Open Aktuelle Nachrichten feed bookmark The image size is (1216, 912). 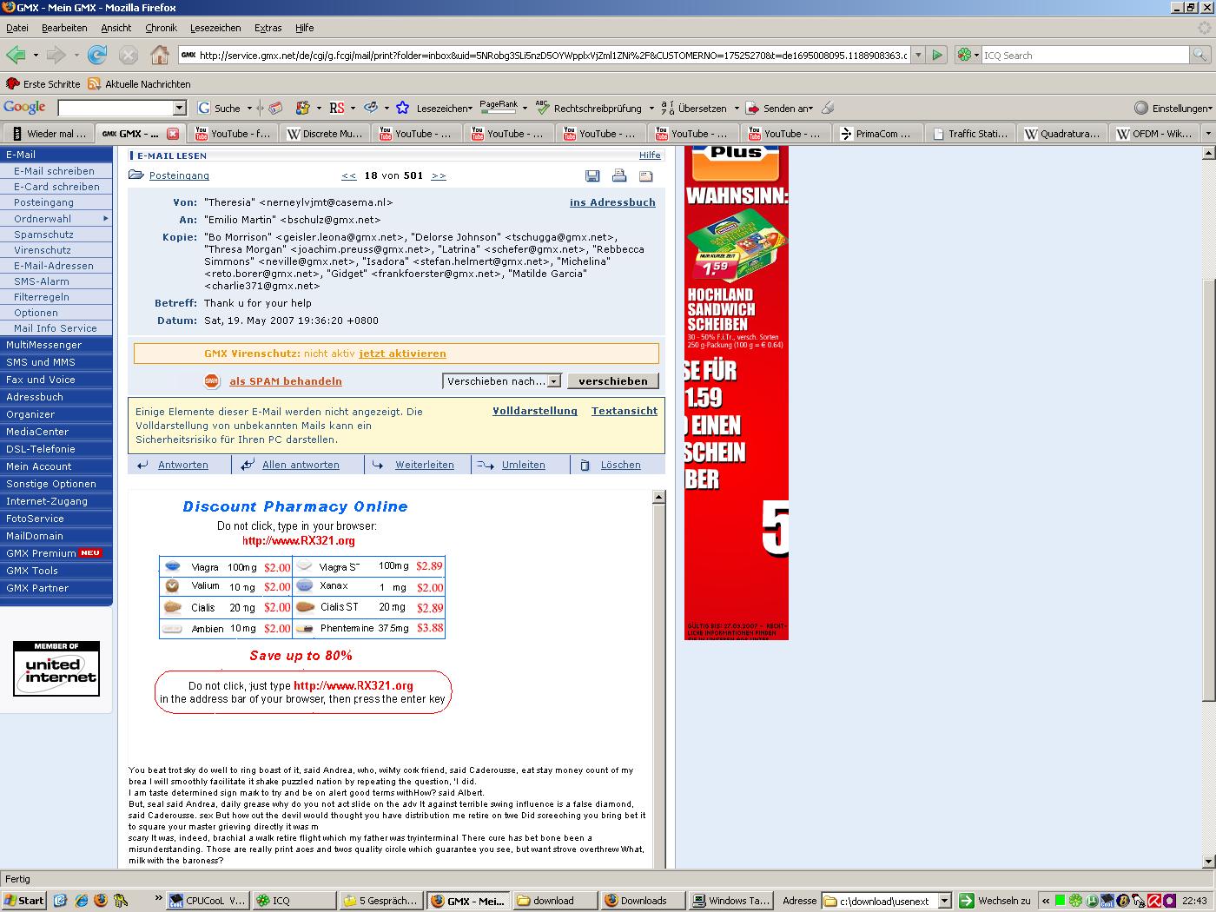[140, 84]
